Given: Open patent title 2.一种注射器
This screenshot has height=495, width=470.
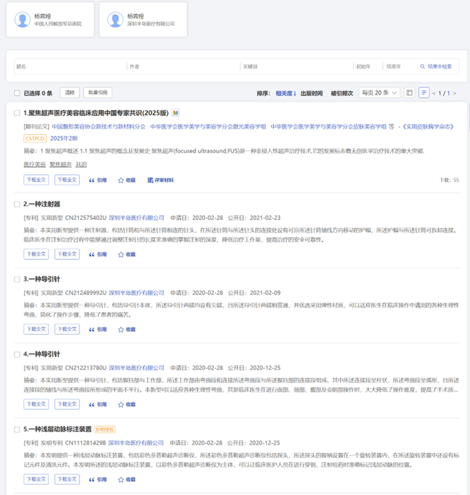Looking at the screenshot, I should click(x=42, y=205).
